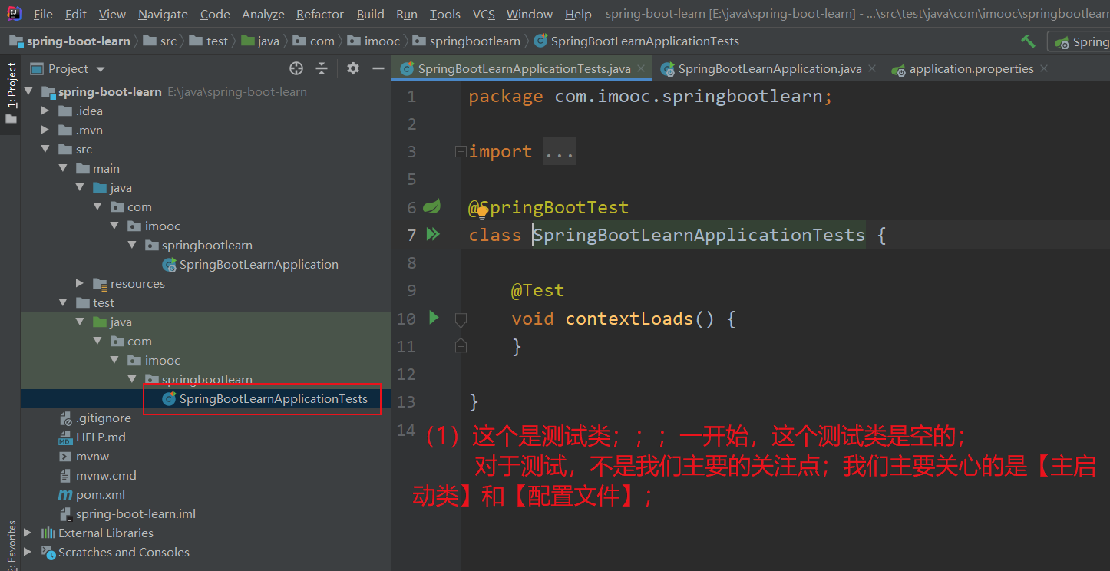This screenshot has height=571, width=1110.
Task: Open the Project panel settings gear
Action: click(352, 68)
